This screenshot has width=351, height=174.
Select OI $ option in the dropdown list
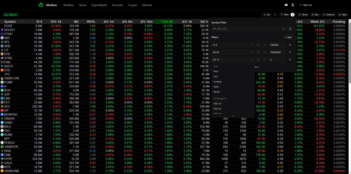coord(233,76)
